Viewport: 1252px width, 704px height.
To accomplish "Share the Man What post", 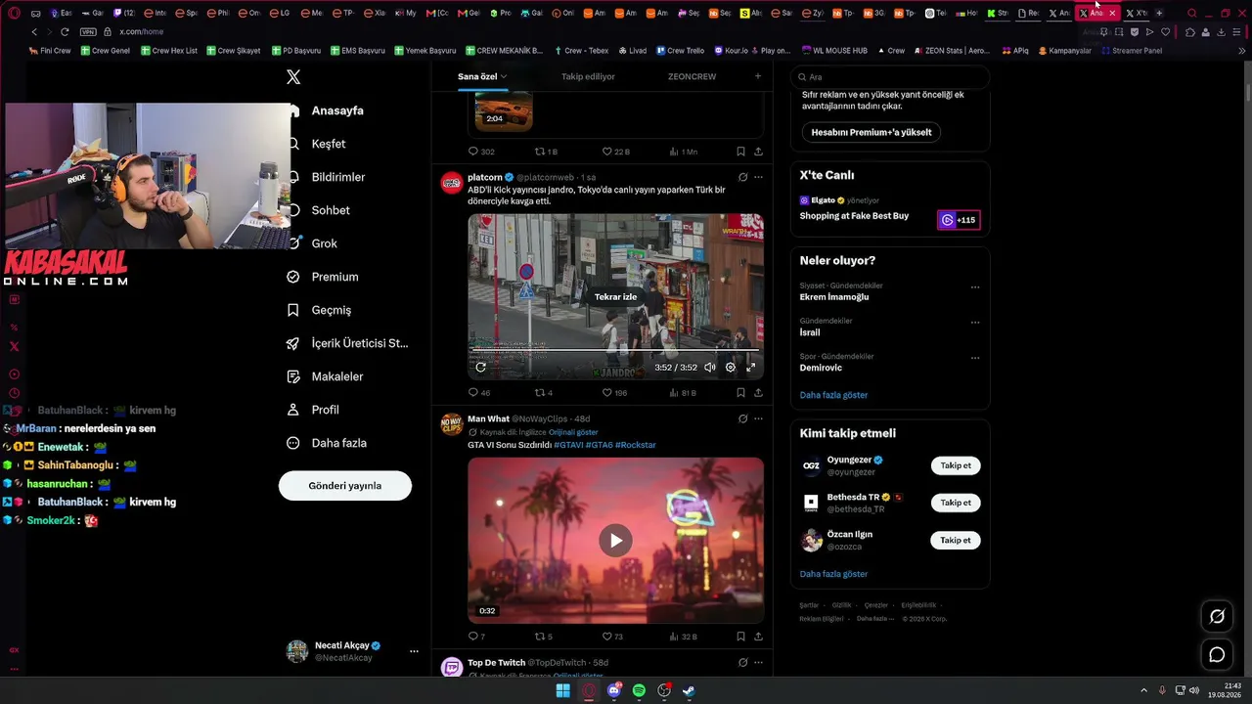I will 758,637.
